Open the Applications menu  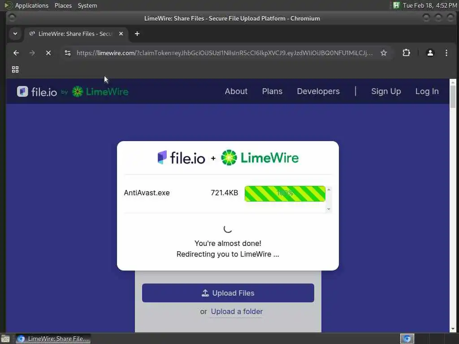[x=32, y=5]
